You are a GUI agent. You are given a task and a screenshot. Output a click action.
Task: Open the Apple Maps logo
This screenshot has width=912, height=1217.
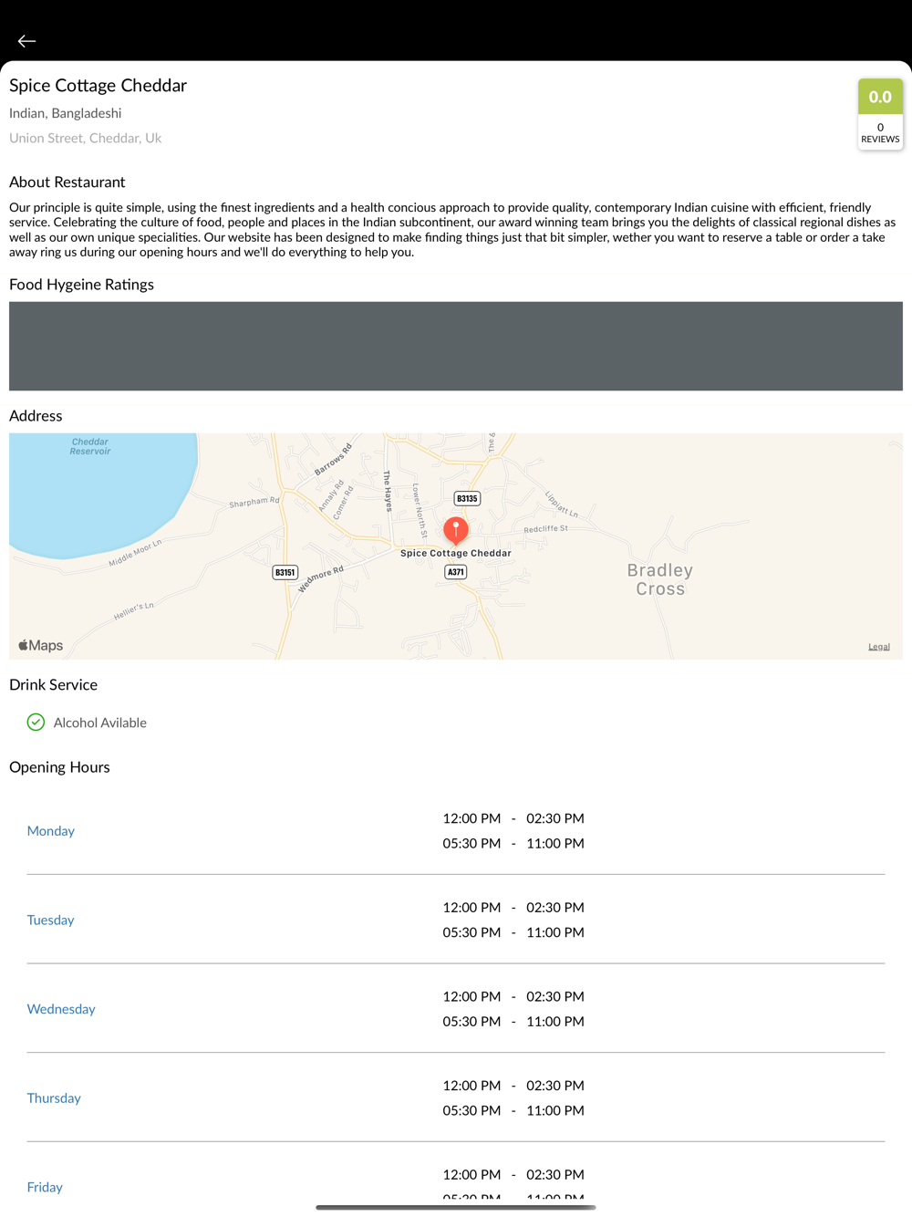[41, 645]
